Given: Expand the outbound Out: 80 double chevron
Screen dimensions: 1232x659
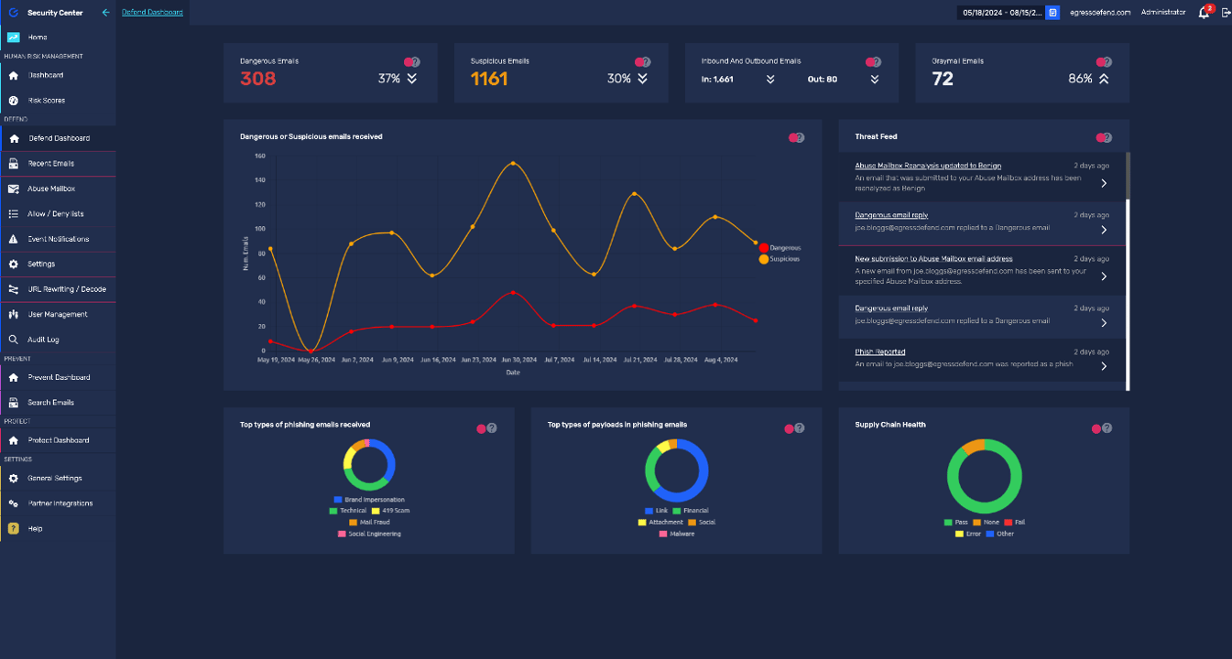Looking at the screenshot, I should point(875,80).
